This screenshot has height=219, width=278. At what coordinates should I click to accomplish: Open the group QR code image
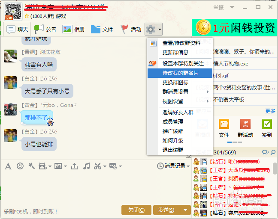click(13, 11)
